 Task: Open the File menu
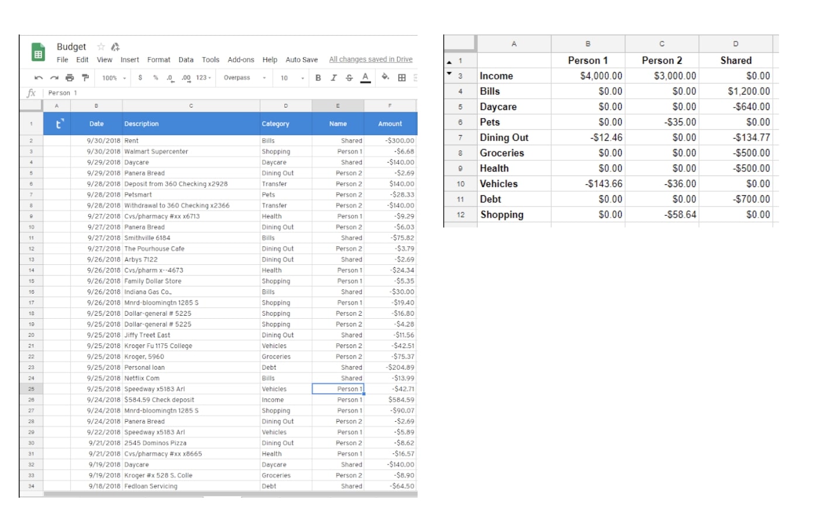point(63,60)
